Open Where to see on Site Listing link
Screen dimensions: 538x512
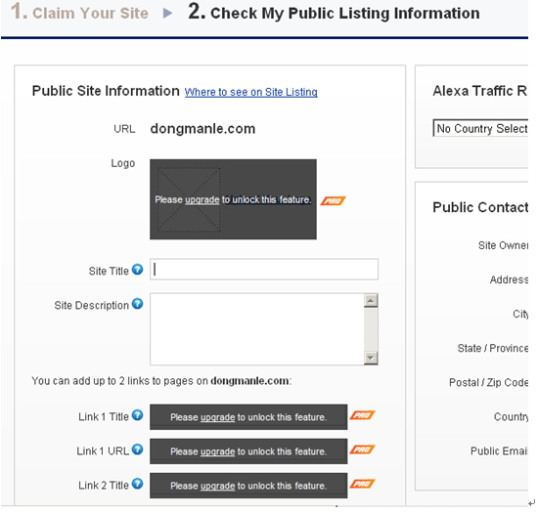[250, 92]
